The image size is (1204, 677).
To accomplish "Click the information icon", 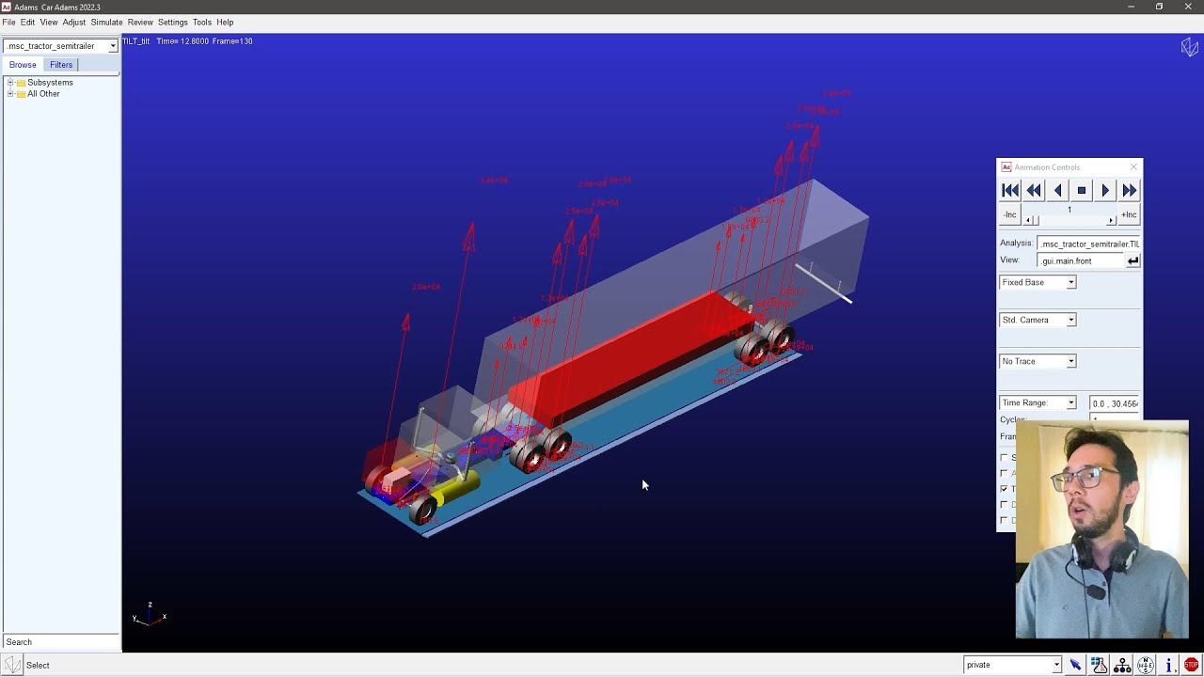I will point(1168,665).
